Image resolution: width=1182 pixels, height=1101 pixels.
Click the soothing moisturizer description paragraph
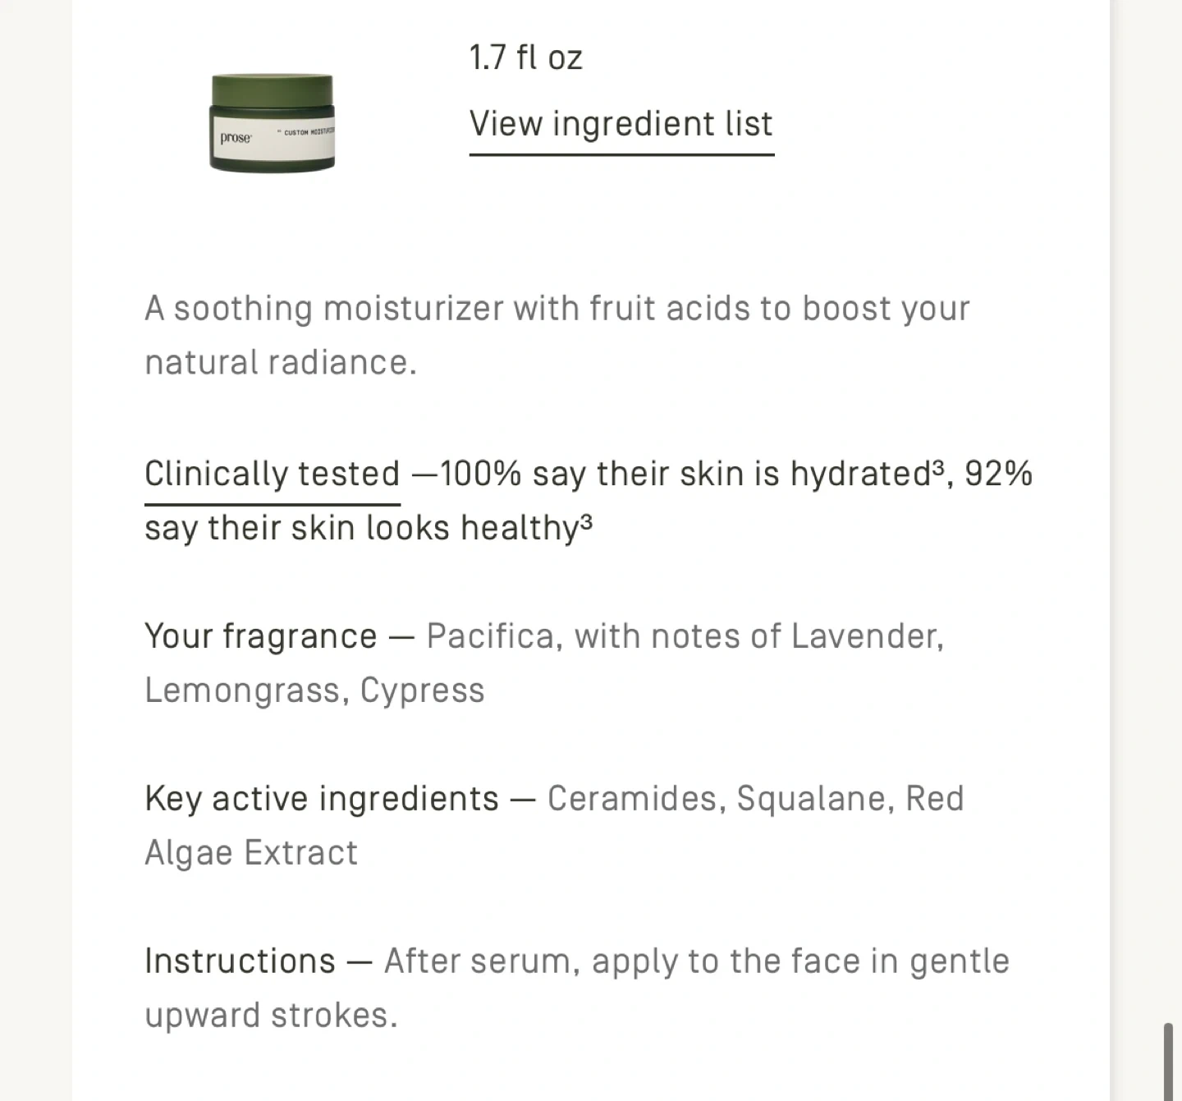(x=557, y=335)
